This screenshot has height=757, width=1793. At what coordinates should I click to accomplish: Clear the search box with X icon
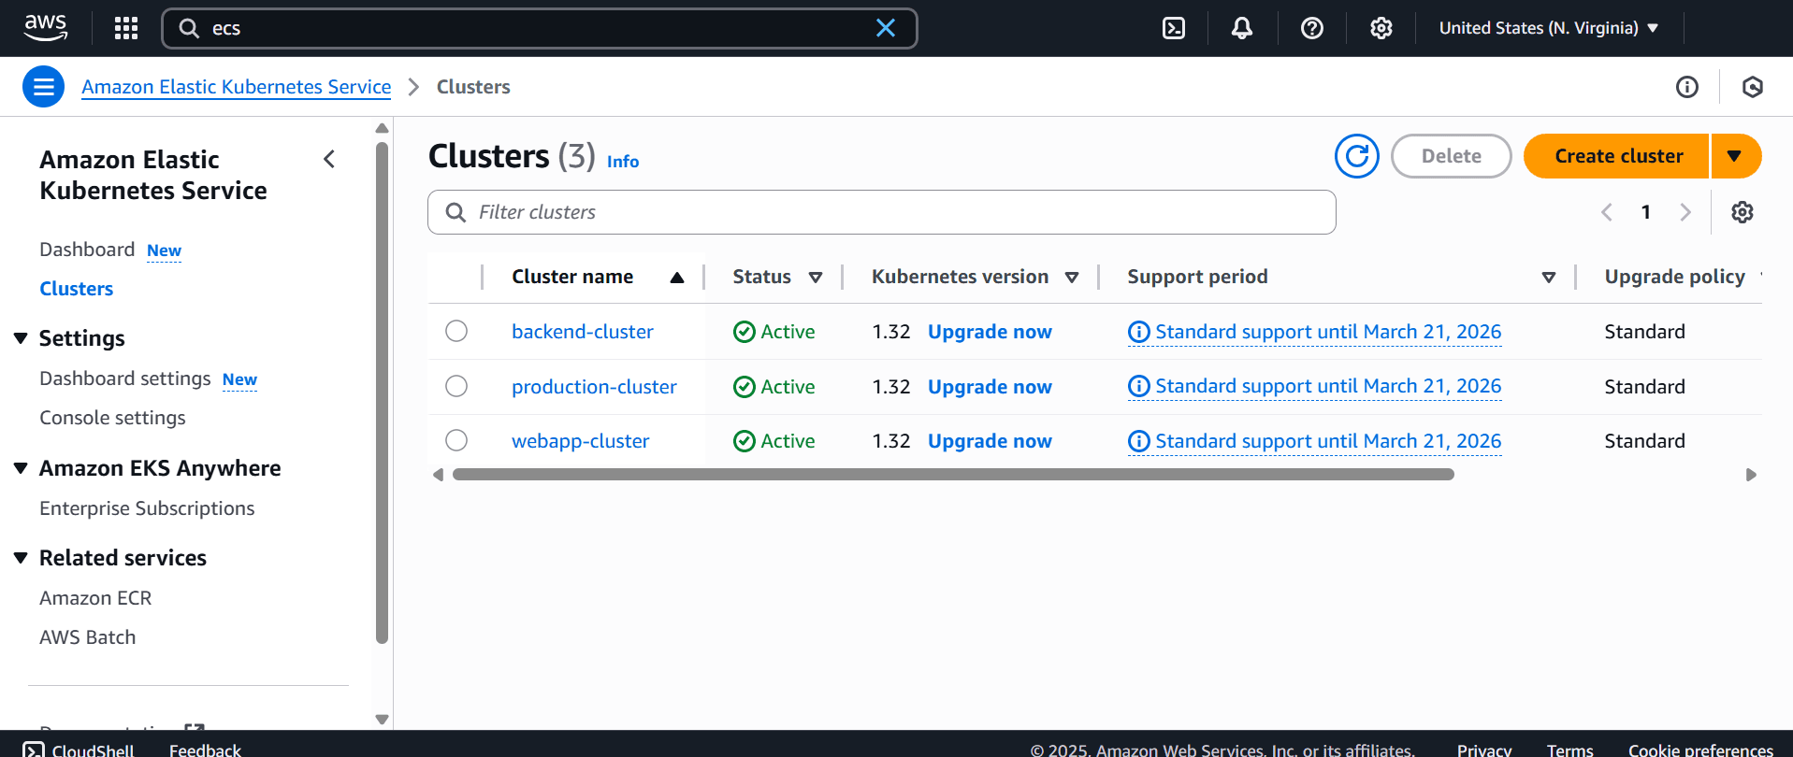pyautogui.click(x=885, y=28)
